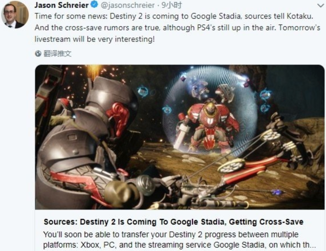This screenshot has height=251, width=326.
Task: Click the blue shield bubble in the image
Action: click(210, 110)
